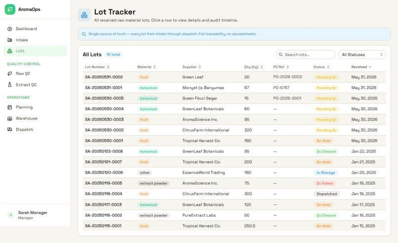This screenshot has height=243, width=398.
Task: Click supplier Green Fikuri Segar
Action: tap(200, 98)
